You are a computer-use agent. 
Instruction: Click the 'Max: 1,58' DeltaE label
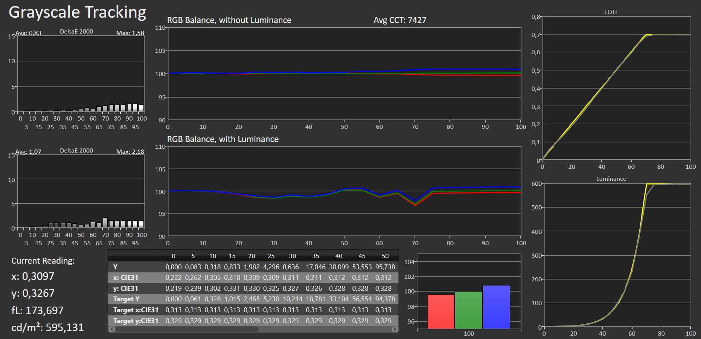[x=130, y=33]
